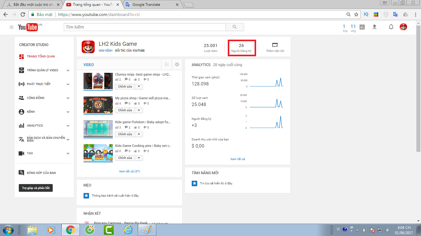Screen dimensions: 421x236
Task: Click the Thêm tiện ích widget icon
Action: (275, 45)
